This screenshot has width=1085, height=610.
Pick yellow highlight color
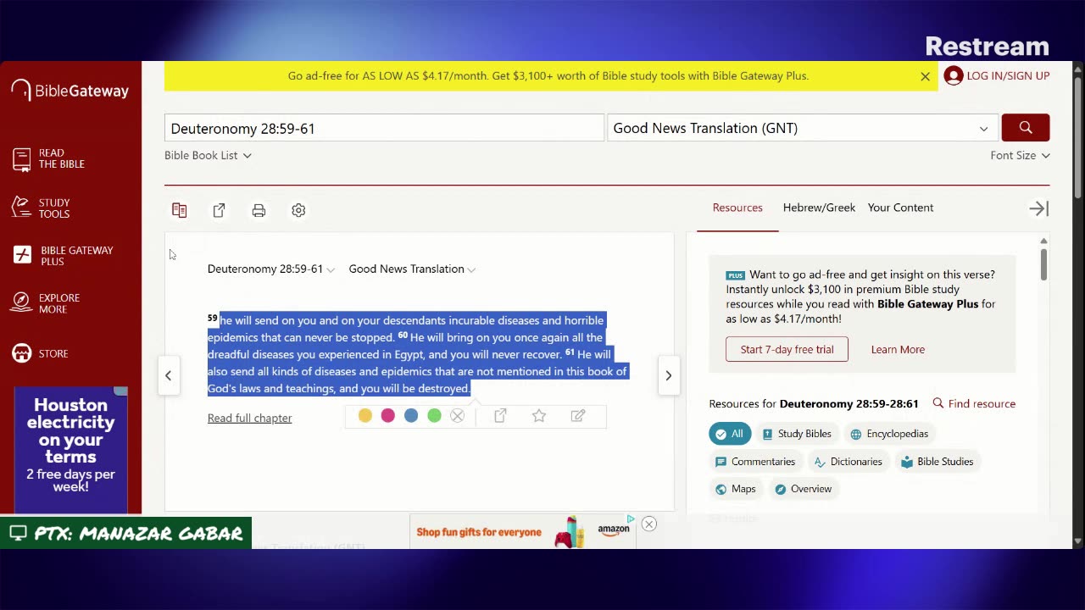pos(364,416)
